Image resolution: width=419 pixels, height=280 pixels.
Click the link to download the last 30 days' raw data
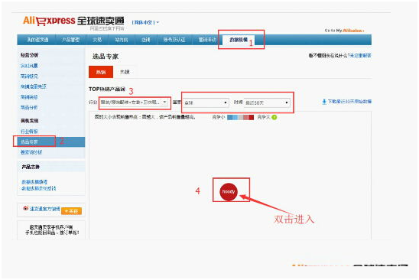[349, 102]
